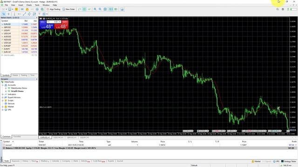Open the New Order dialog
Screen dimensions: 298x167
[x=68, y=9]
